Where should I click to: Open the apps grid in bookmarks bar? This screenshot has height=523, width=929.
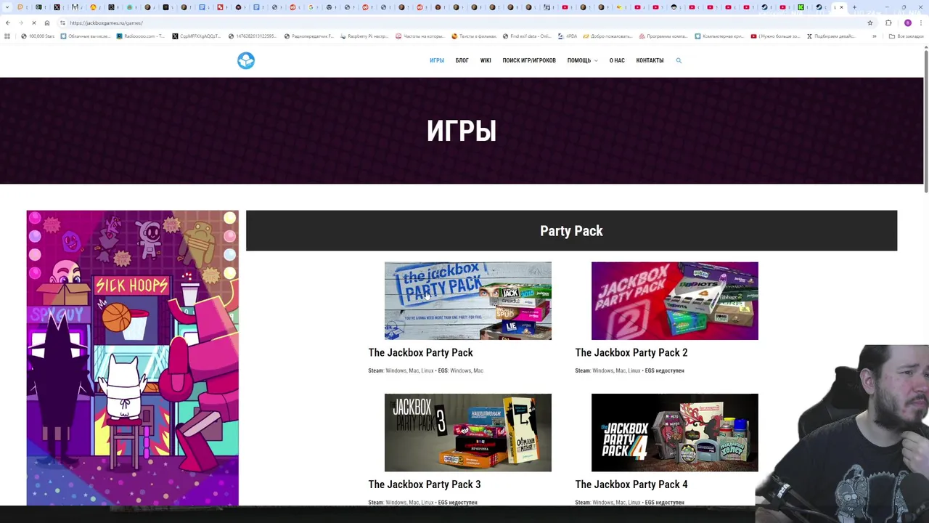7,36
